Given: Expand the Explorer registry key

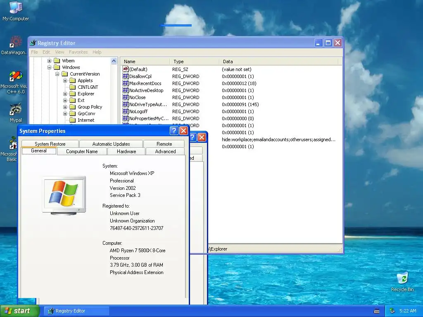Looking at the screenshot, I should point(65,94).
